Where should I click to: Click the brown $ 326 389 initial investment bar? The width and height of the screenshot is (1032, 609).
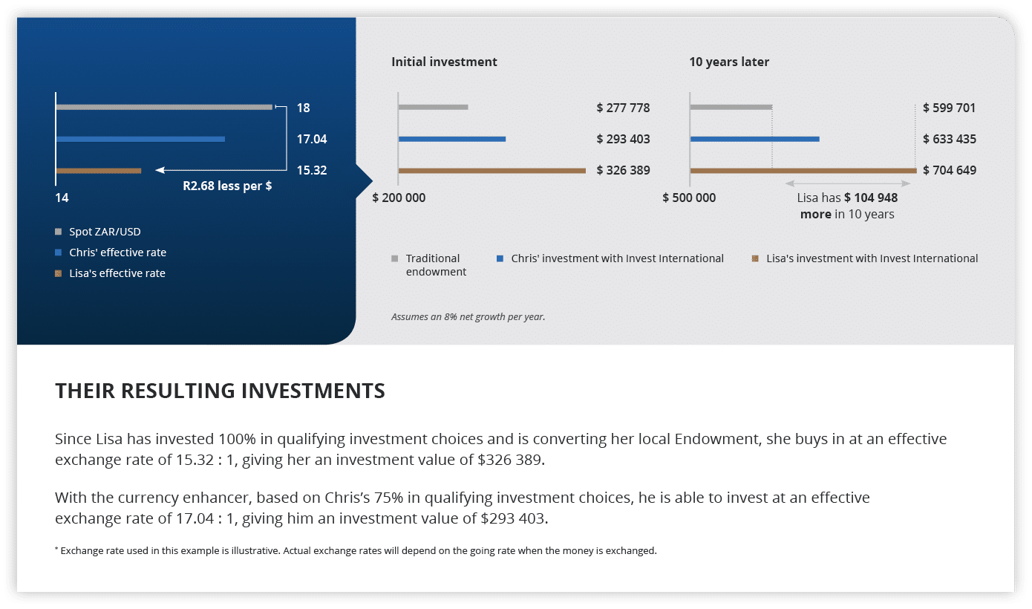point(491,171)
